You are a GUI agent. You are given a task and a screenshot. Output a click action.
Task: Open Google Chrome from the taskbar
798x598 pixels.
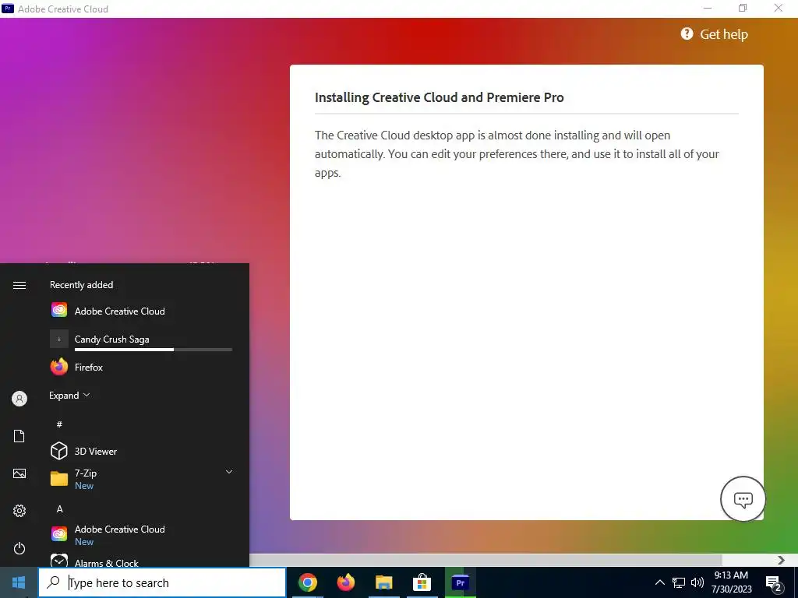coord(308,582)
